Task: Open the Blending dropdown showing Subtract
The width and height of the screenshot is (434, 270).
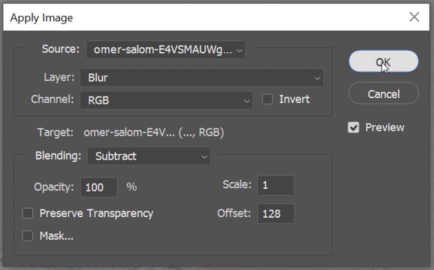Action: [x=148, y=156]
